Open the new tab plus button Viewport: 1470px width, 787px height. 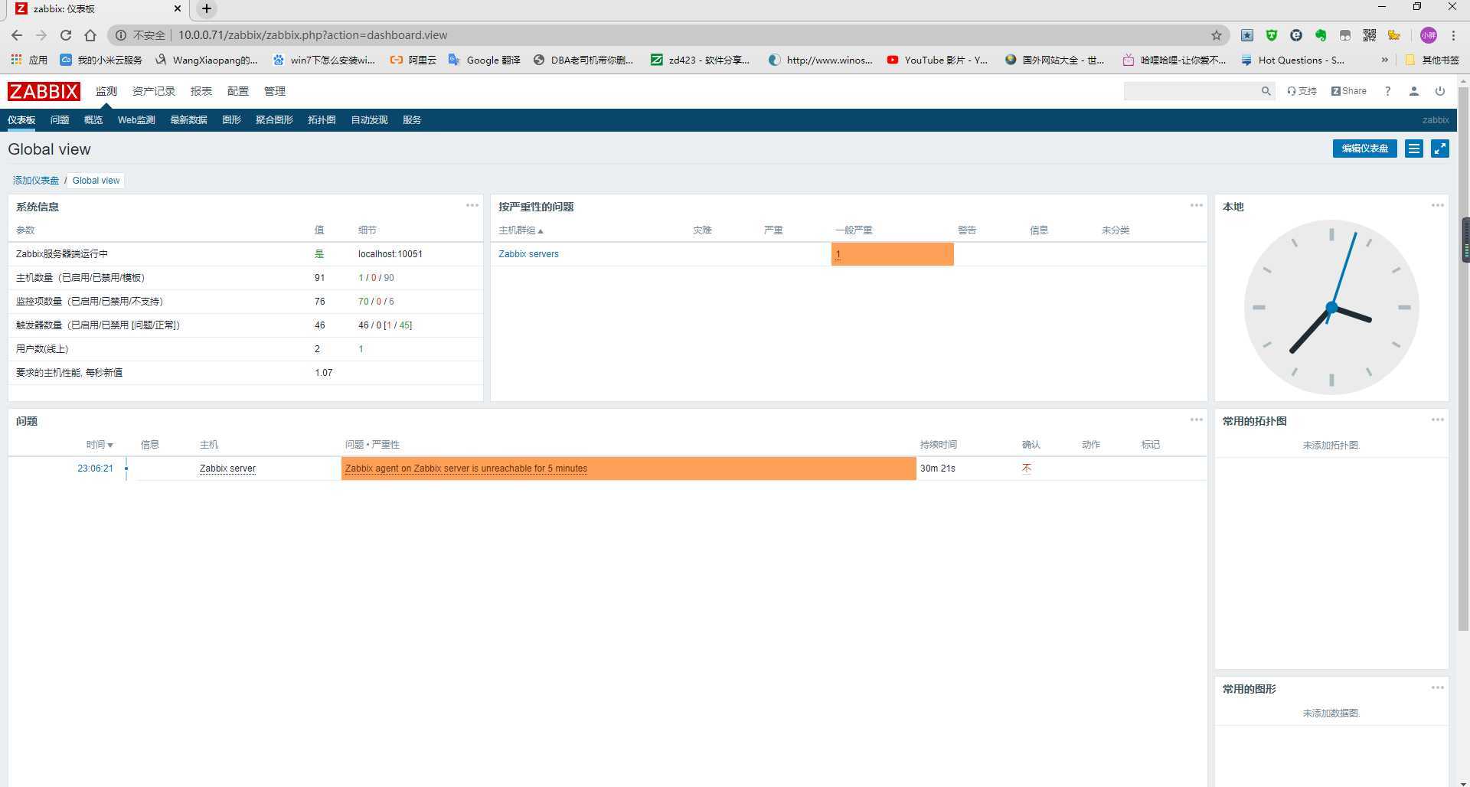click(206, 9)
